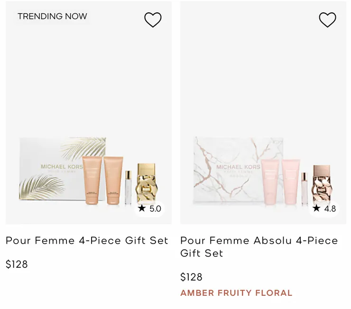
Task: Click the $128 price under Pour Femme set
Action: click(17, 264)
